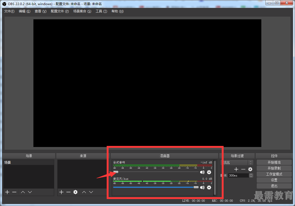Open the 帮助(H) menu
This screenshot has height=206, width=295.
point(117,11)
